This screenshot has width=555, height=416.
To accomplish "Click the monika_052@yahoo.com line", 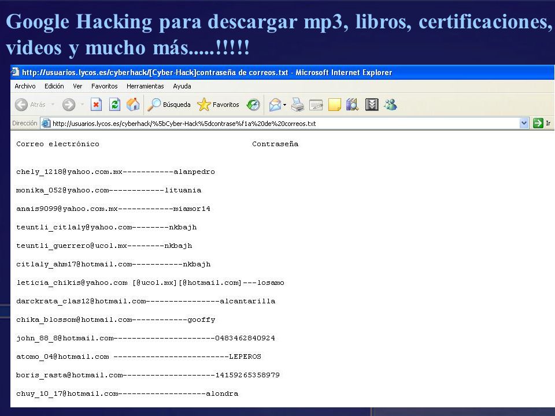I will click(x=109, y=190).
